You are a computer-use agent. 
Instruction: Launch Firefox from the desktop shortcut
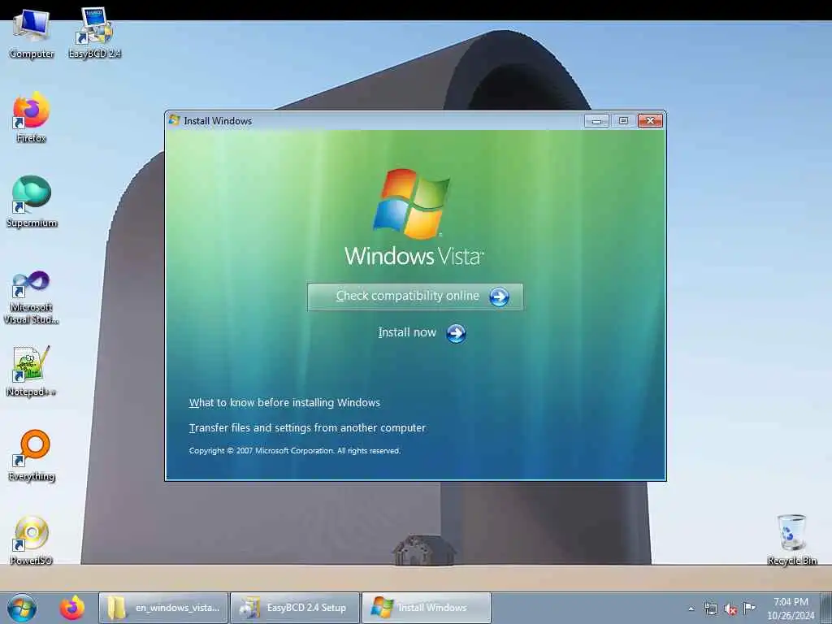click(32, 118)
